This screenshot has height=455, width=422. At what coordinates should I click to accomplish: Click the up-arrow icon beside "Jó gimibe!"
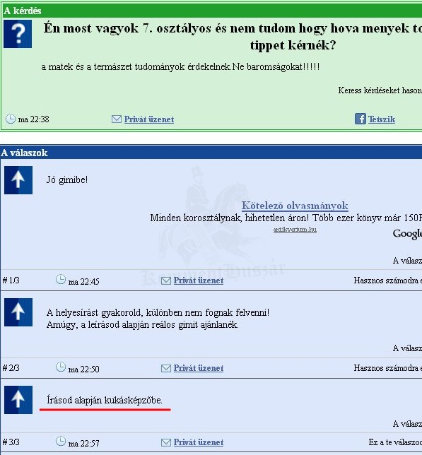18,180
